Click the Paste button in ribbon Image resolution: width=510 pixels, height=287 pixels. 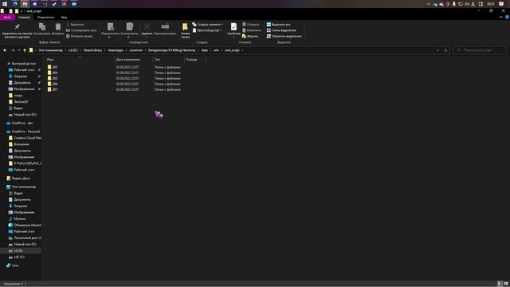click(58, 29)
